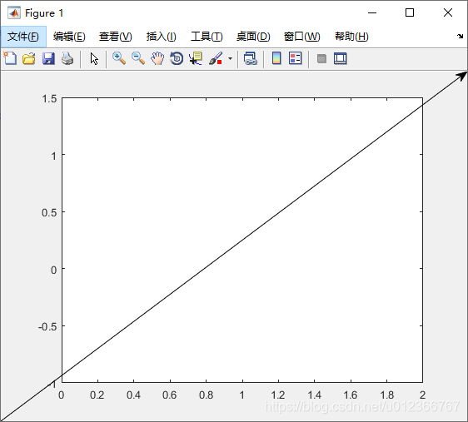Insert a legend using the toolbar icon
The width and height of the screenshot is (468, 422).
(296, 58)
